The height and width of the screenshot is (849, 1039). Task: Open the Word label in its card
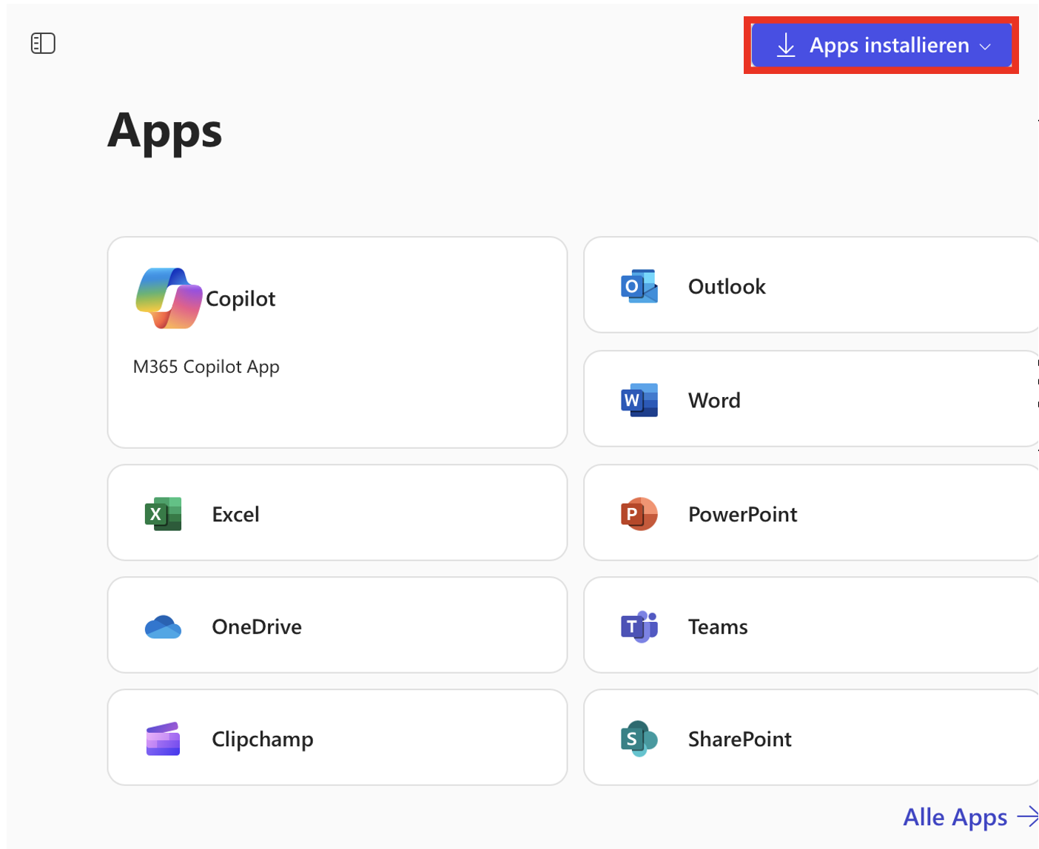(714, 400)
